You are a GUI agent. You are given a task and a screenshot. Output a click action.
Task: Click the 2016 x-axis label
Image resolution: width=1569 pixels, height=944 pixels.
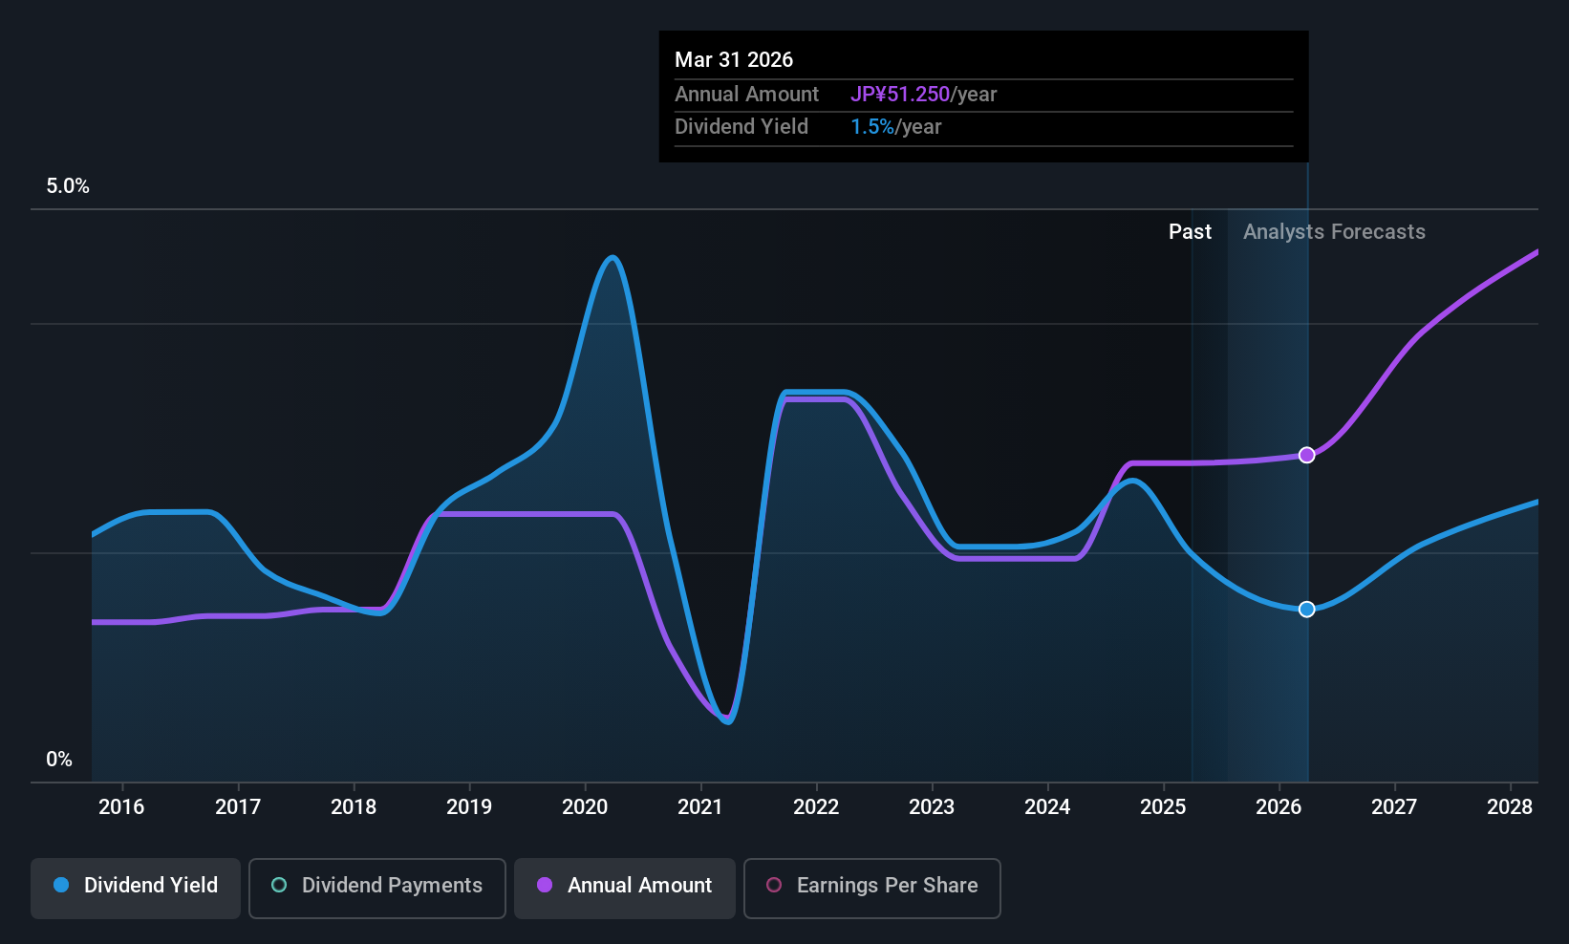pos(121,807)
